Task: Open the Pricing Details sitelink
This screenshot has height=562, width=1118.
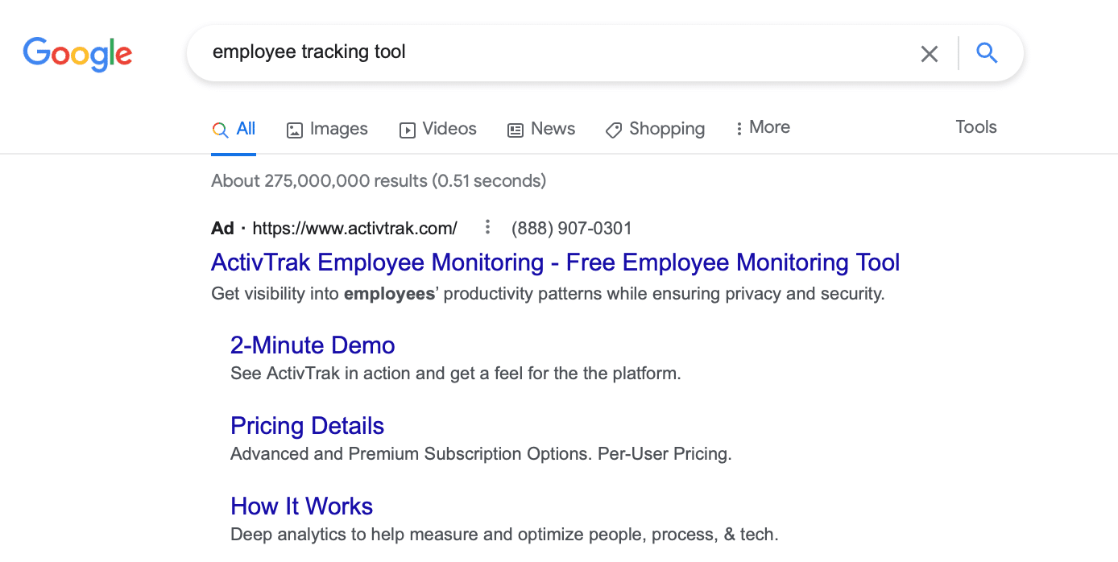Action: (307, 426)
